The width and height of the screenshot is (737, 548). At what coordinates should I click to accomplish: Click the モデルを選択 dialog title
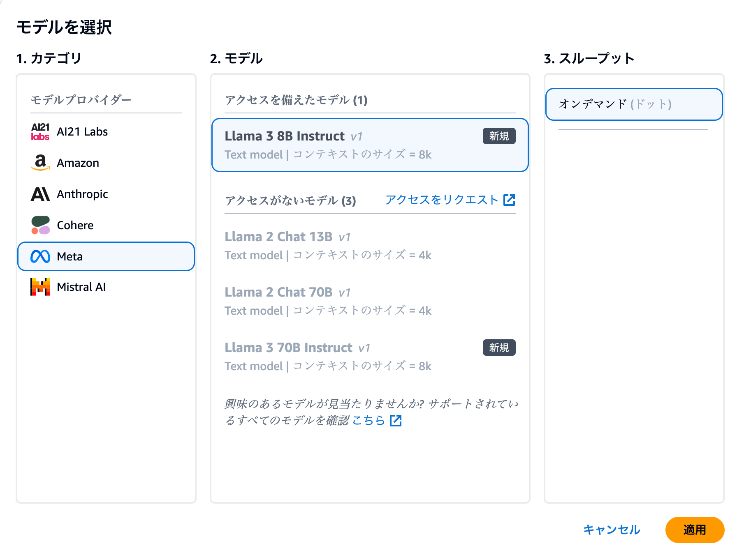(x=64, y=27)
